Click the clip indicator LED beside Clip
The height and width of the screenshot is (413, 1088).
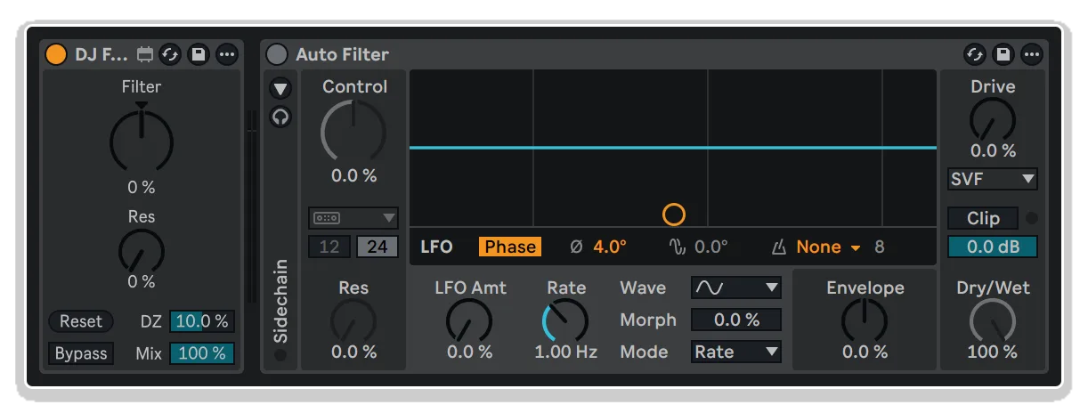[1031, 218]
